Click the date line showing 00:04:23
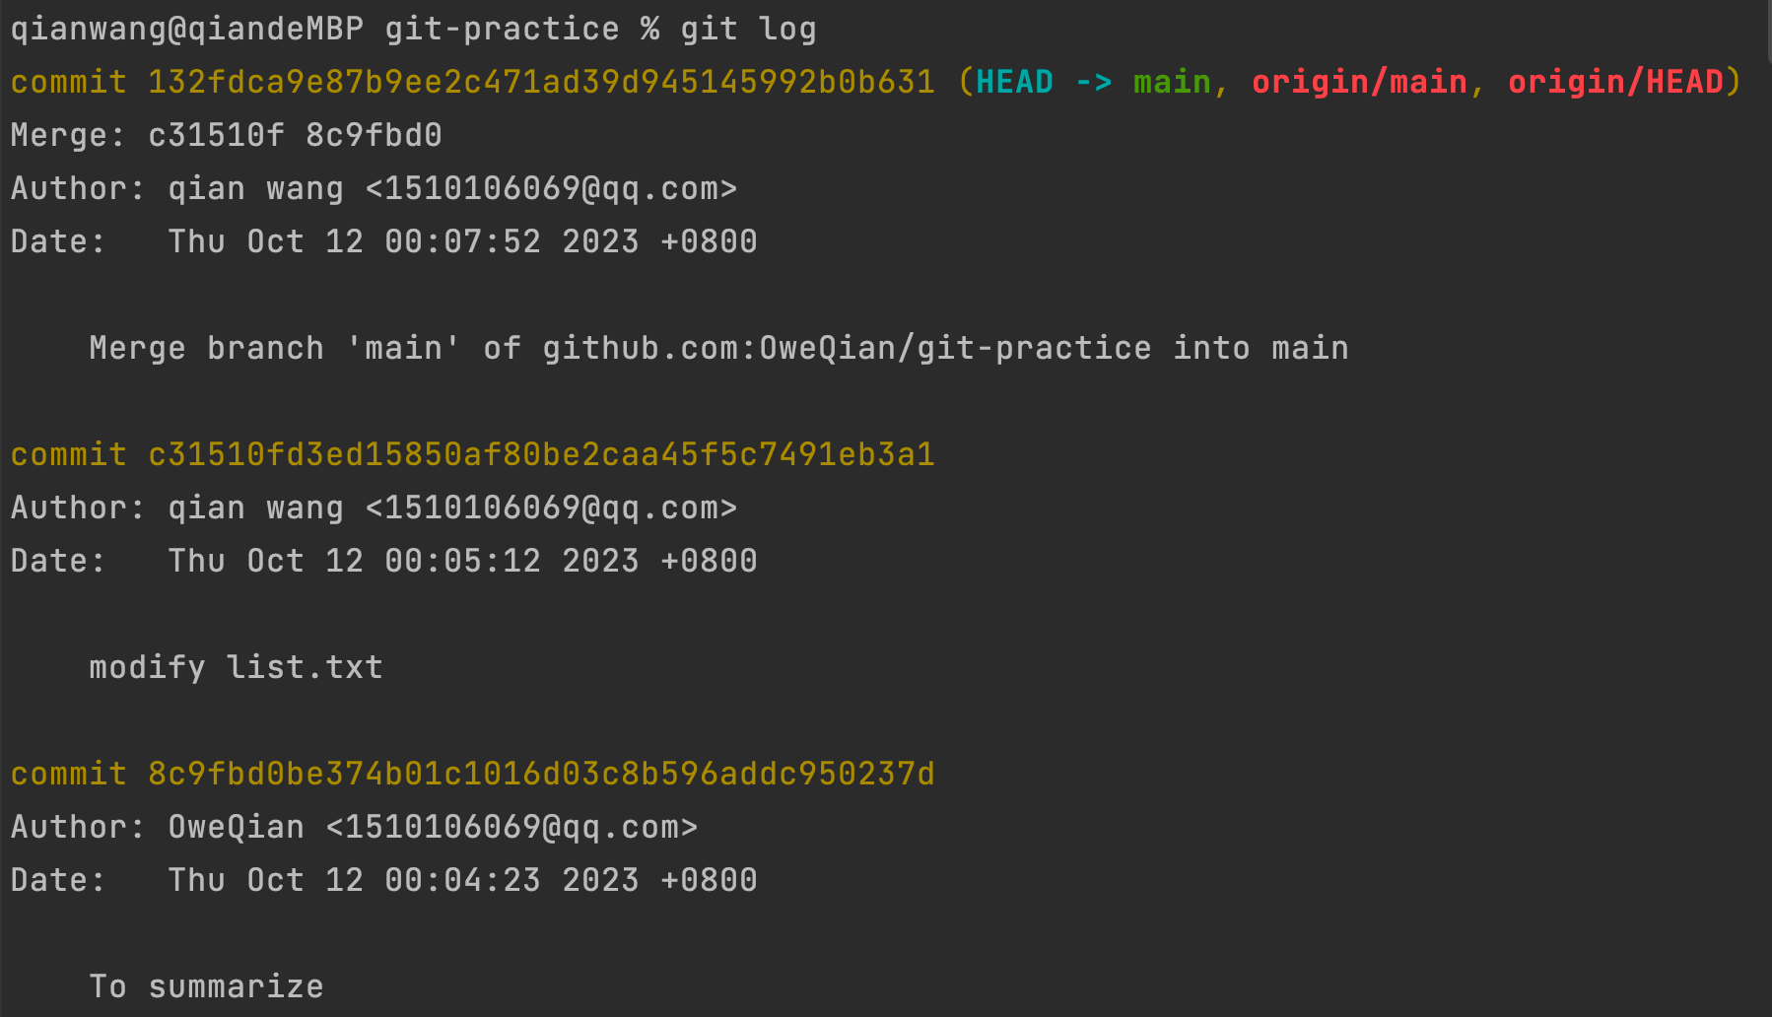The width and height of the screenshot is (1772, 1017). tap(462, 880)
